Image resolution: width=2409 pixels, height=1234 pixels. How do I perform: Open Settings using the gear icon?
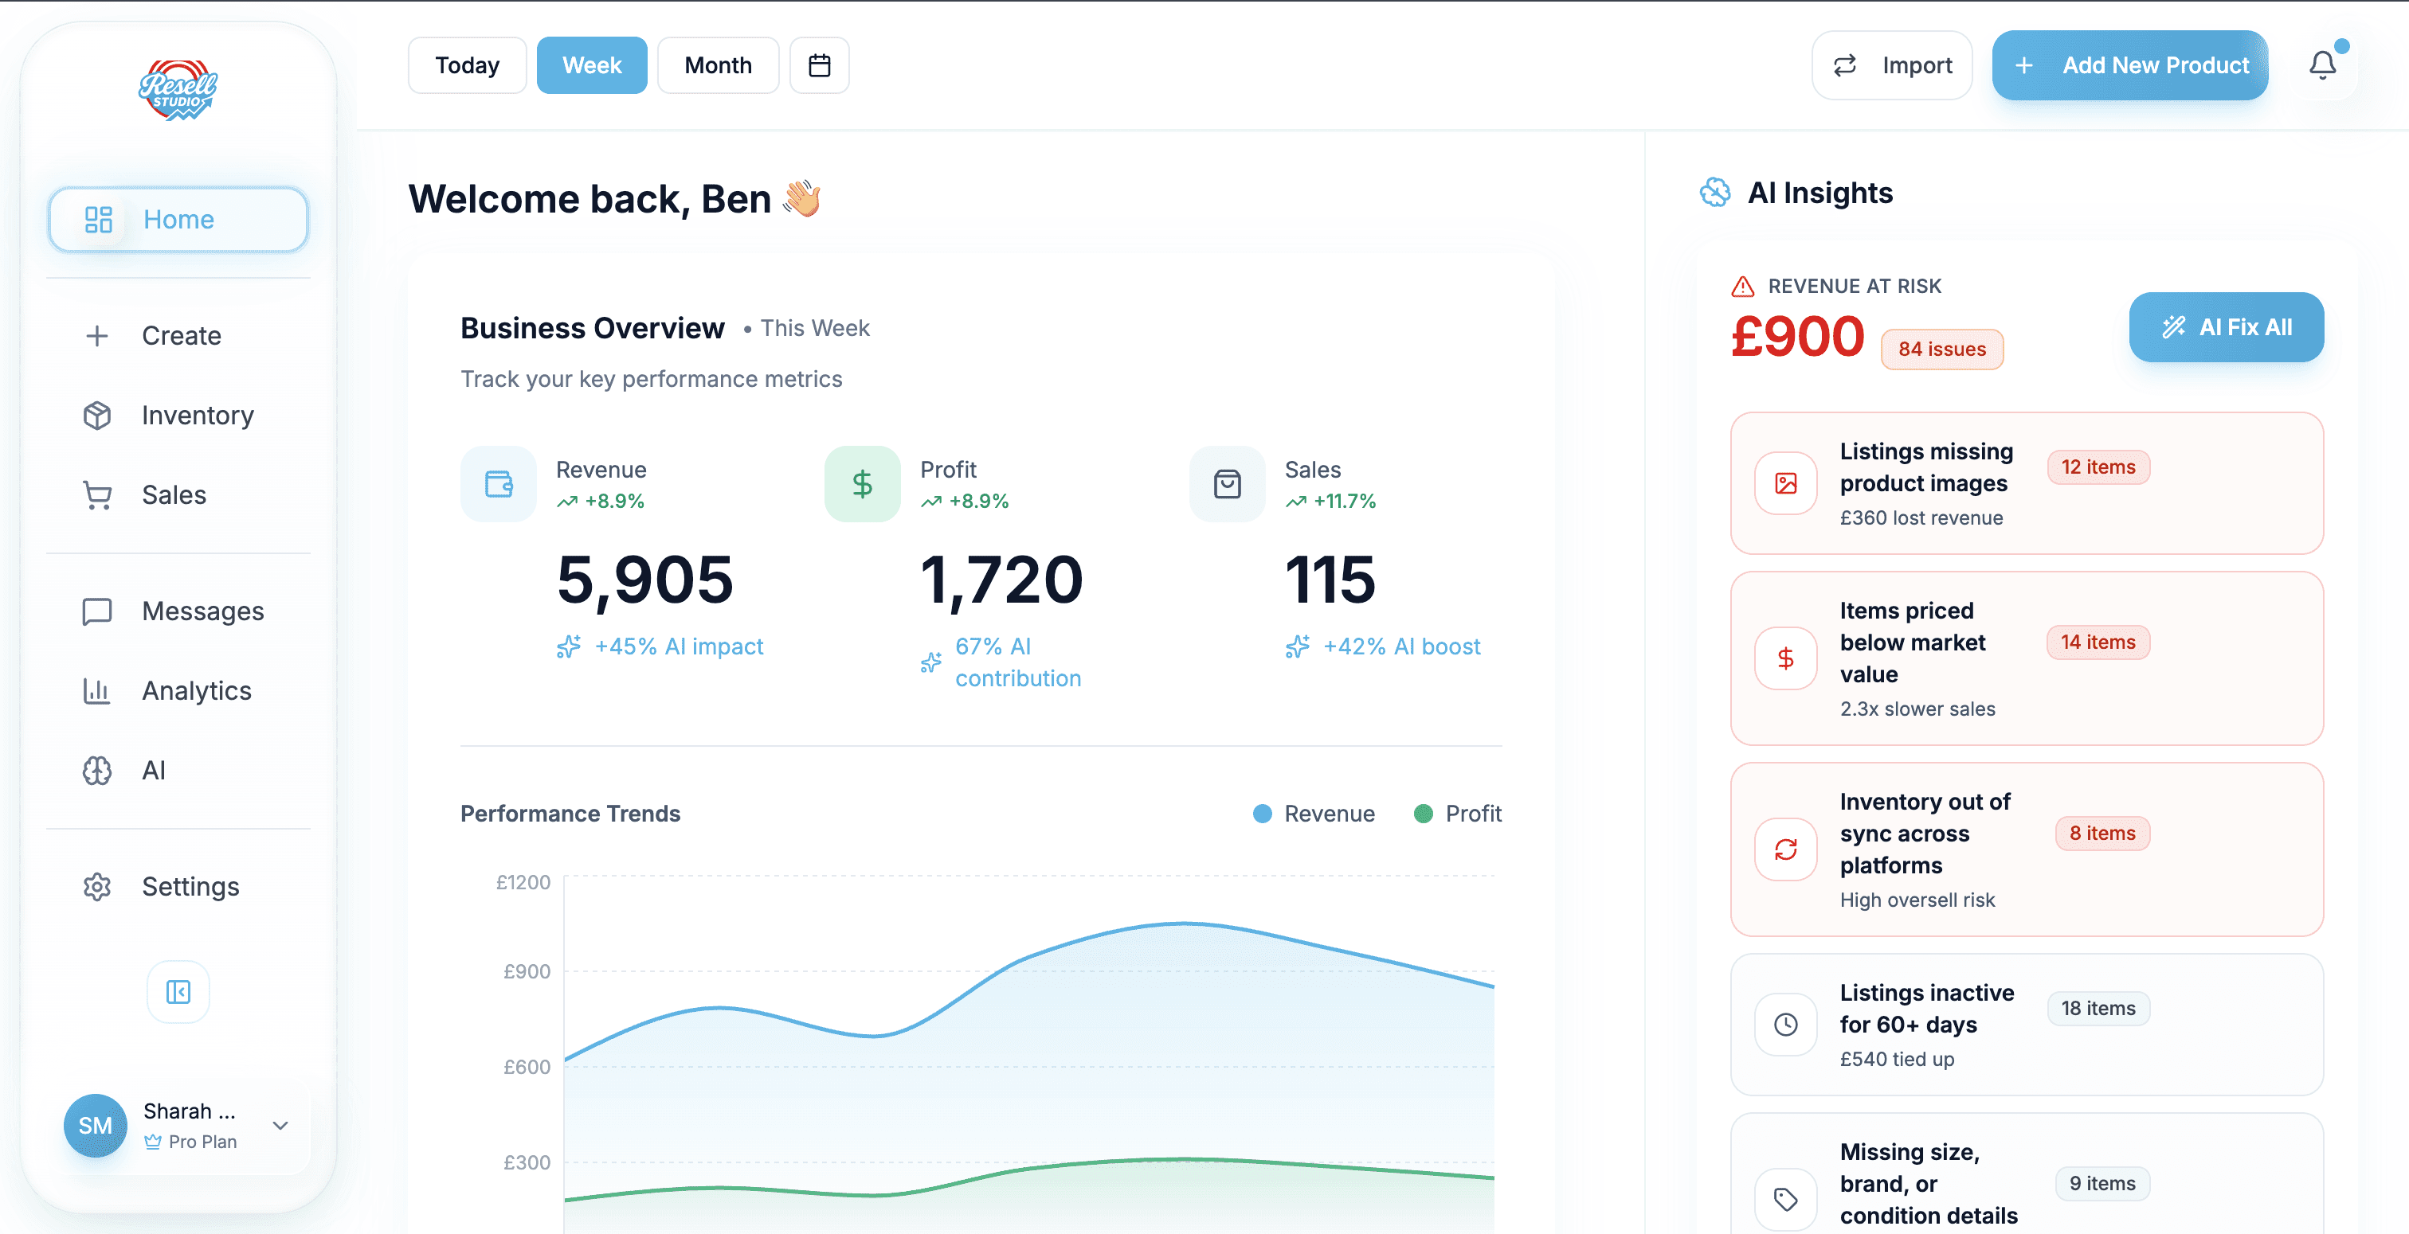click(x=97, y=886)
